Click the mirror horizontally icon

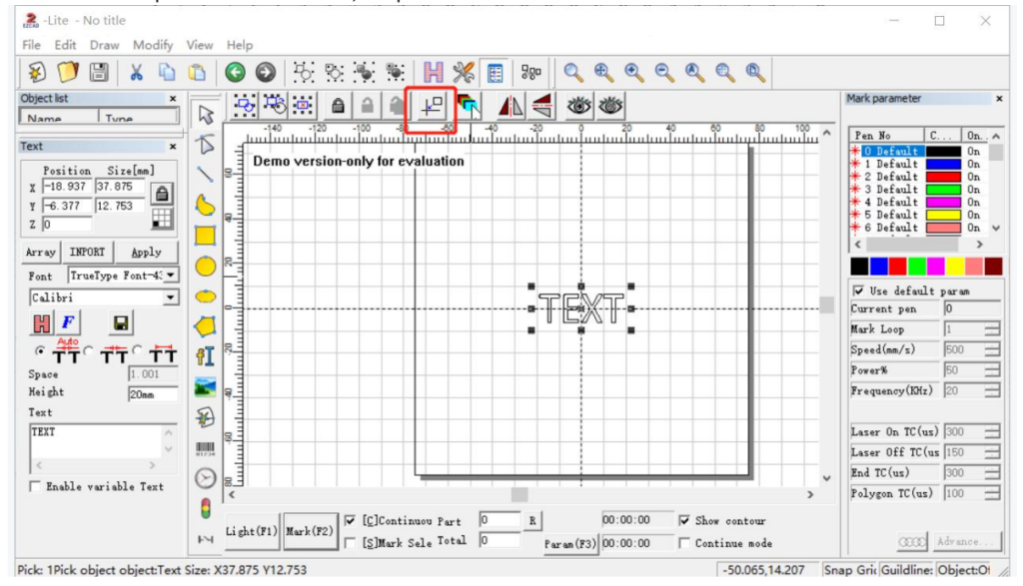pyautogui.click(x=510, y=106)
